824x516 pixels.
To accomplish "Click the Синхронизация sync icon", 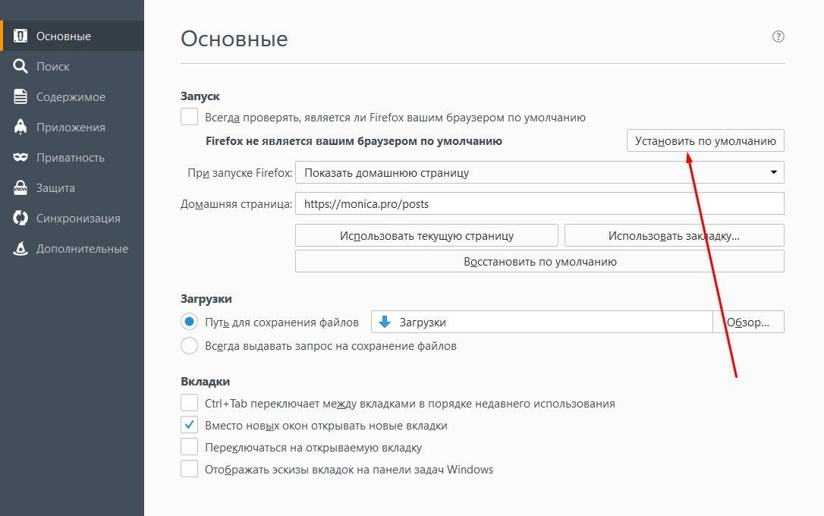I will 20,218.
